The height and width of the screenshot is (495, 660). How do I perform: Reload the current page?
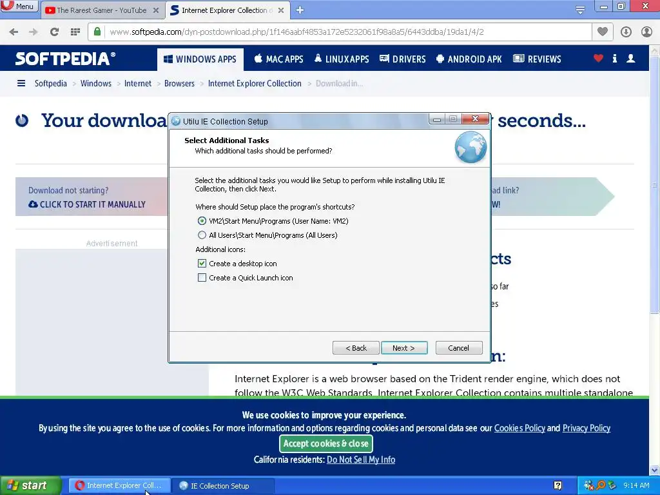pos(54,32)
